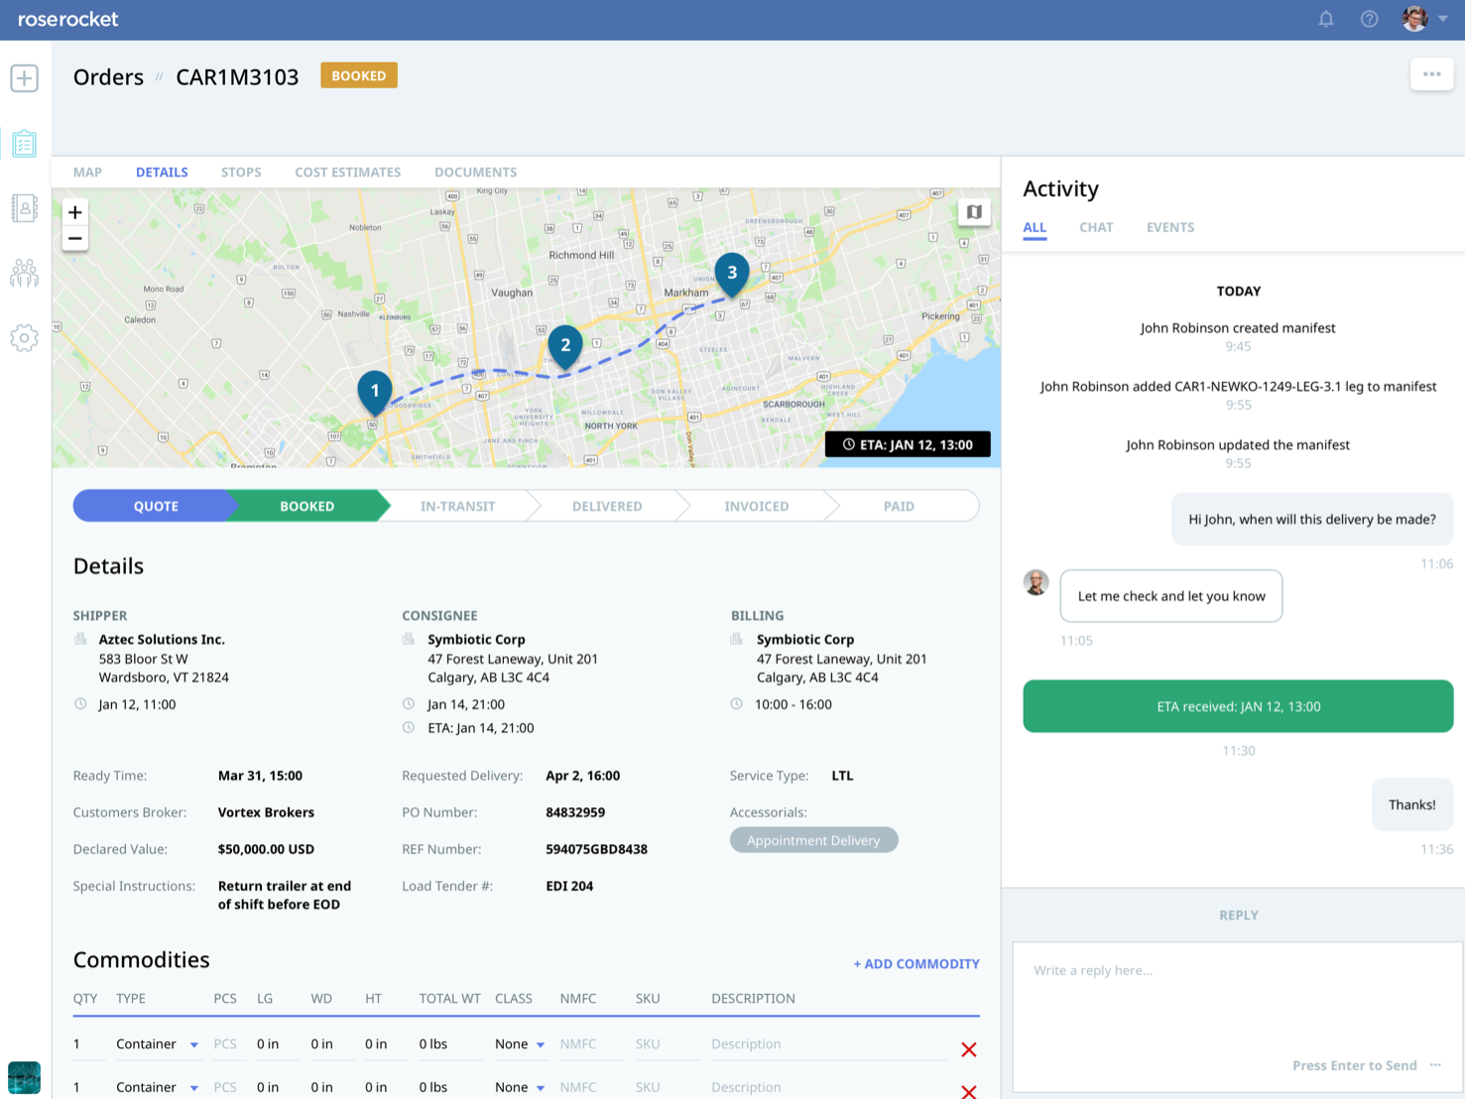Click the DELIVERED status step
Screen dimensions: 1465x1099
tap(607, 506)
